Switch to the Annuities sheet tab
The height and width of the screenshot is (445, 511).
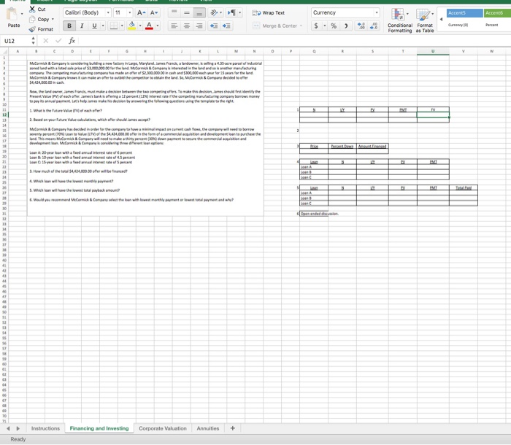point(208,428)
